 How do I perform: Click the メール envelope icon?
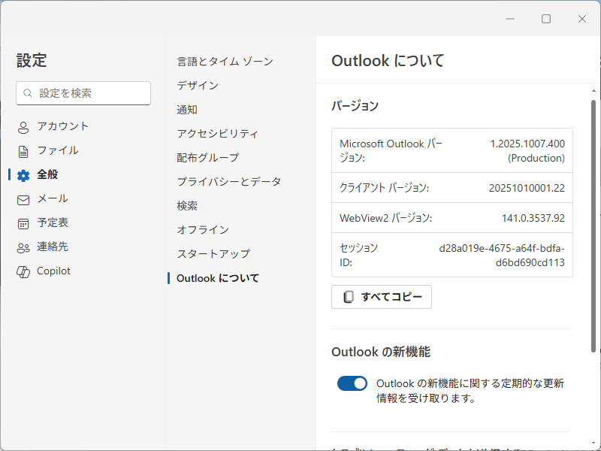23,200
